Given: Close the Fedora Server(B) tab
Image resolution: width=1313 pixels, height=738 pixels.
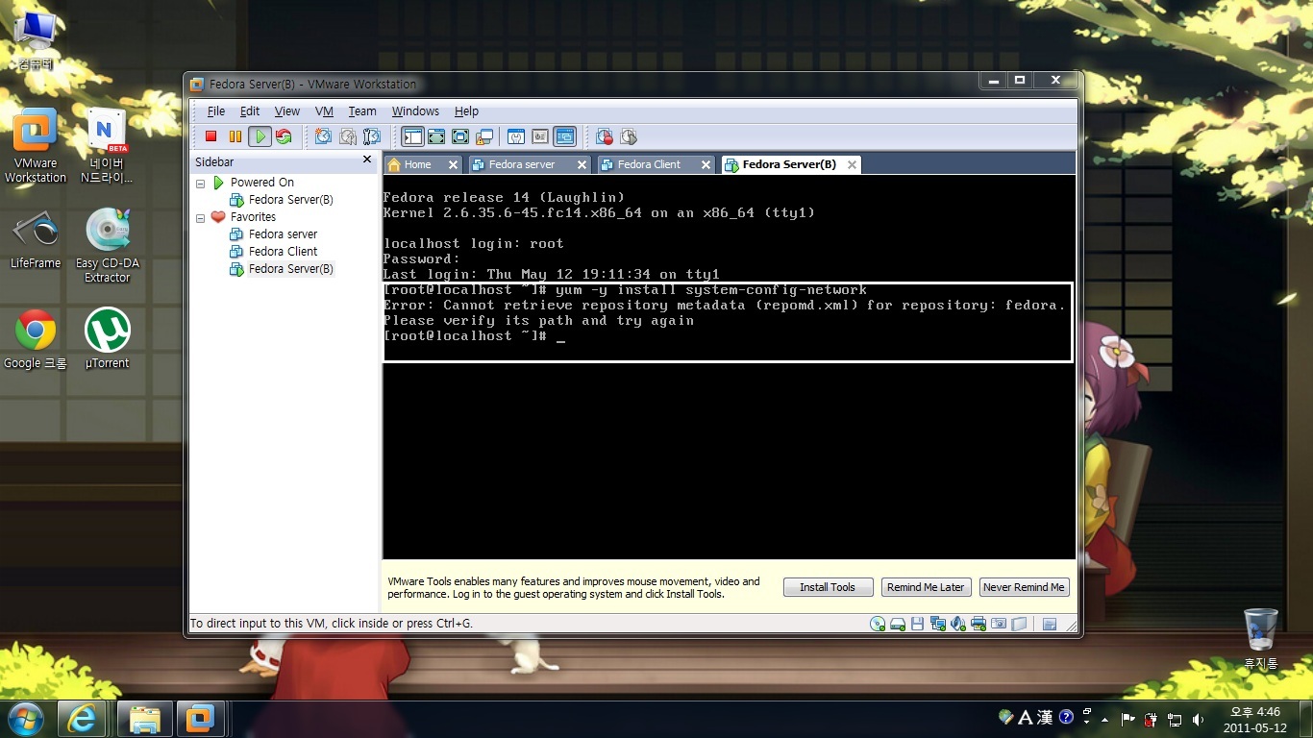Looking at the screenshot, I should pyautogui.click(x=852, y=164).
